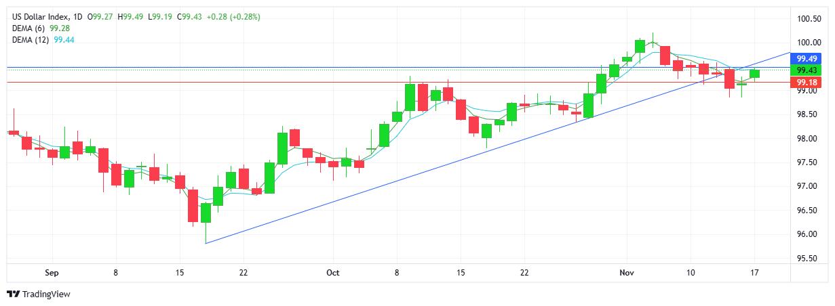
Task: Click the 17 date label near November
Action: tap(754, 273)
